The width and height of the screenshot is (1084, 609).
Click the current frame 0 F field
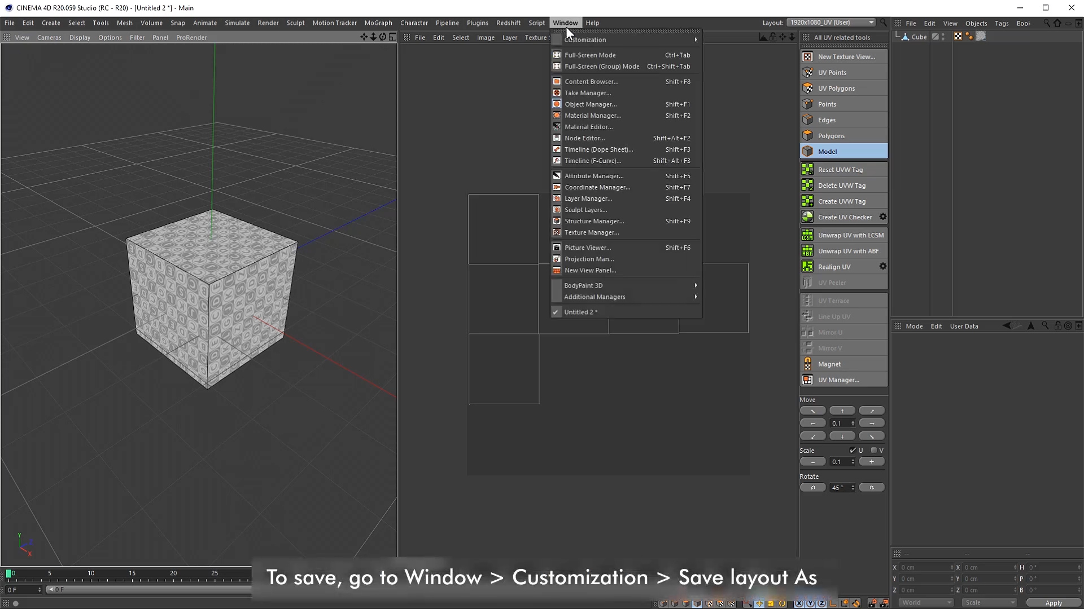23,590
